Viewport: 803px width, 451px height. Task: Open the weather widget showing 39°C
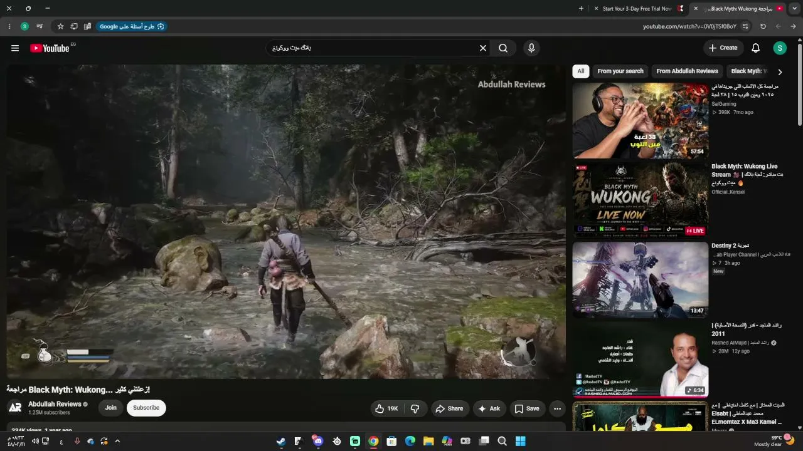pyautogui.click(x=774, y=441)
